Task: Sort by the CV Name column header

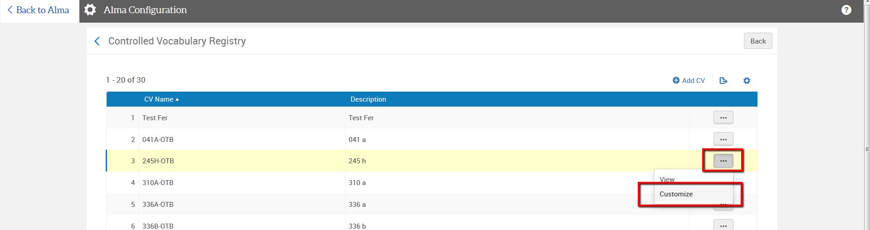Action: coord(159,99)
